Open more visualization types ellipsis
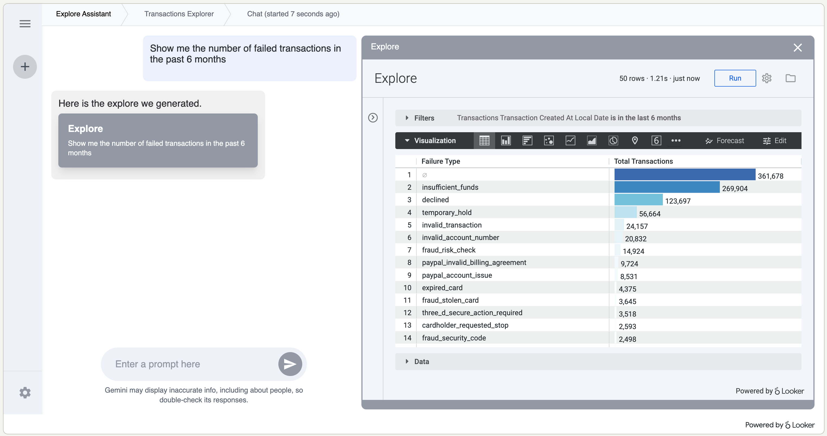 [x=676, y=140]
